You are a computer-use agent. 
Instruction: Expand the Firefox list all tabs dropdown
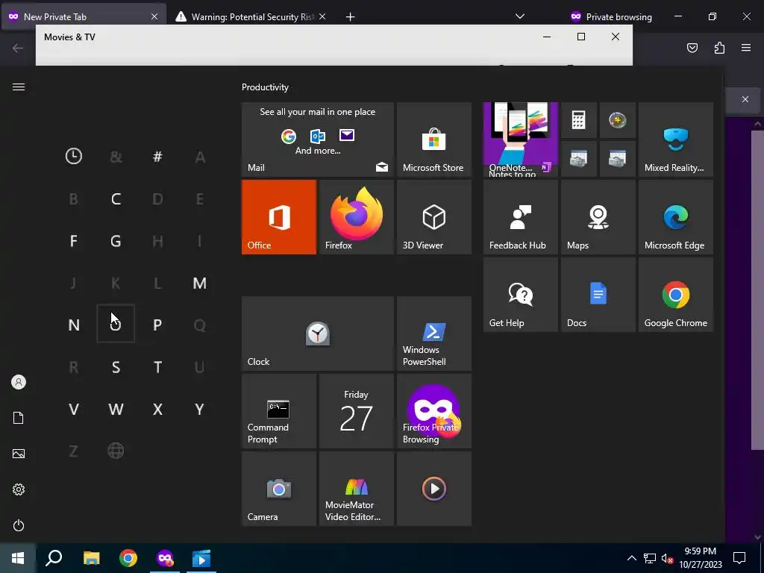click(520, 16)
